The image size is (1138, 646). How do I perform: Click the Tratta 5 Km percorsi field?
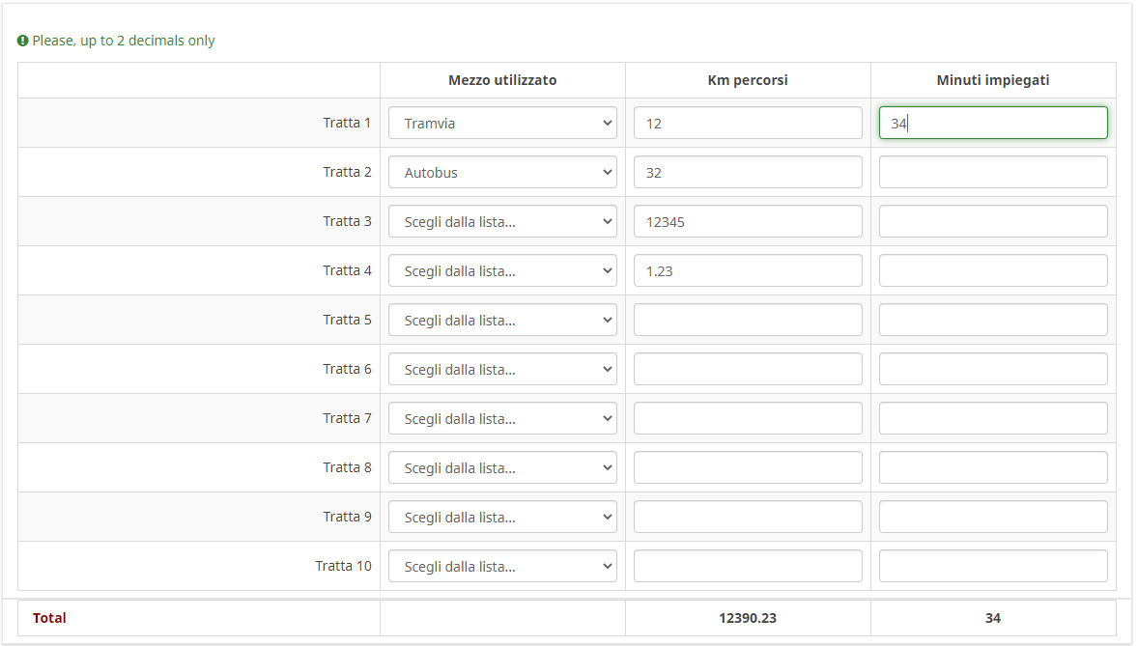point(748,320)
